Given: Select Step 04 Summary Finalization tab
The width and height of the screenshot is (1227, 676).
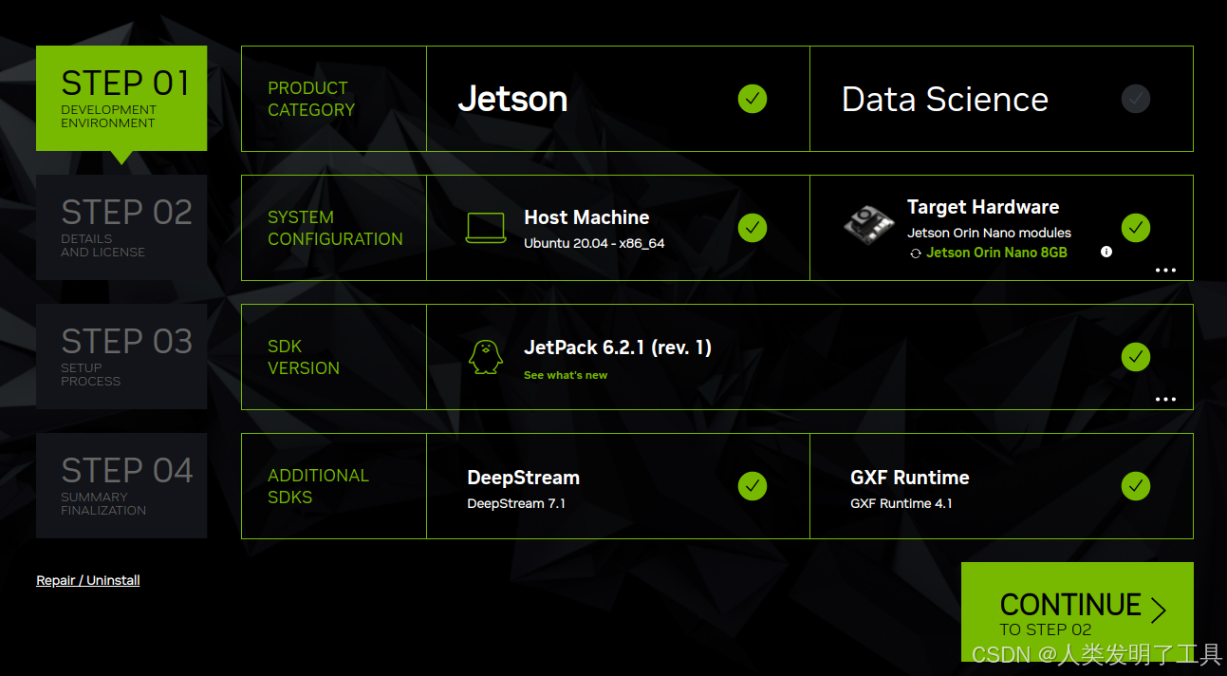Looking at the screenshot, I should click(121, 486).
